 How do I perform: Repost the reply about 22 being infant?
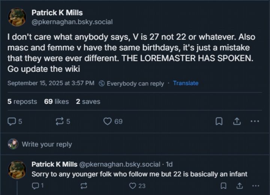[84, 186]
